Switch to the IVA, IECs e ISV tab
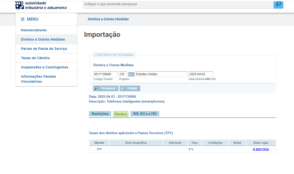This screenshot has height=174, width=294. click(x=145, y=114)
